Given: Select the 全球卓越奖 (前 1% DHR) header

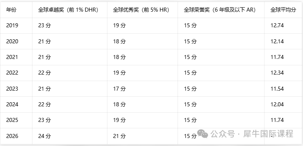Looking at the screenshot, I should click(x=68, y=10).
